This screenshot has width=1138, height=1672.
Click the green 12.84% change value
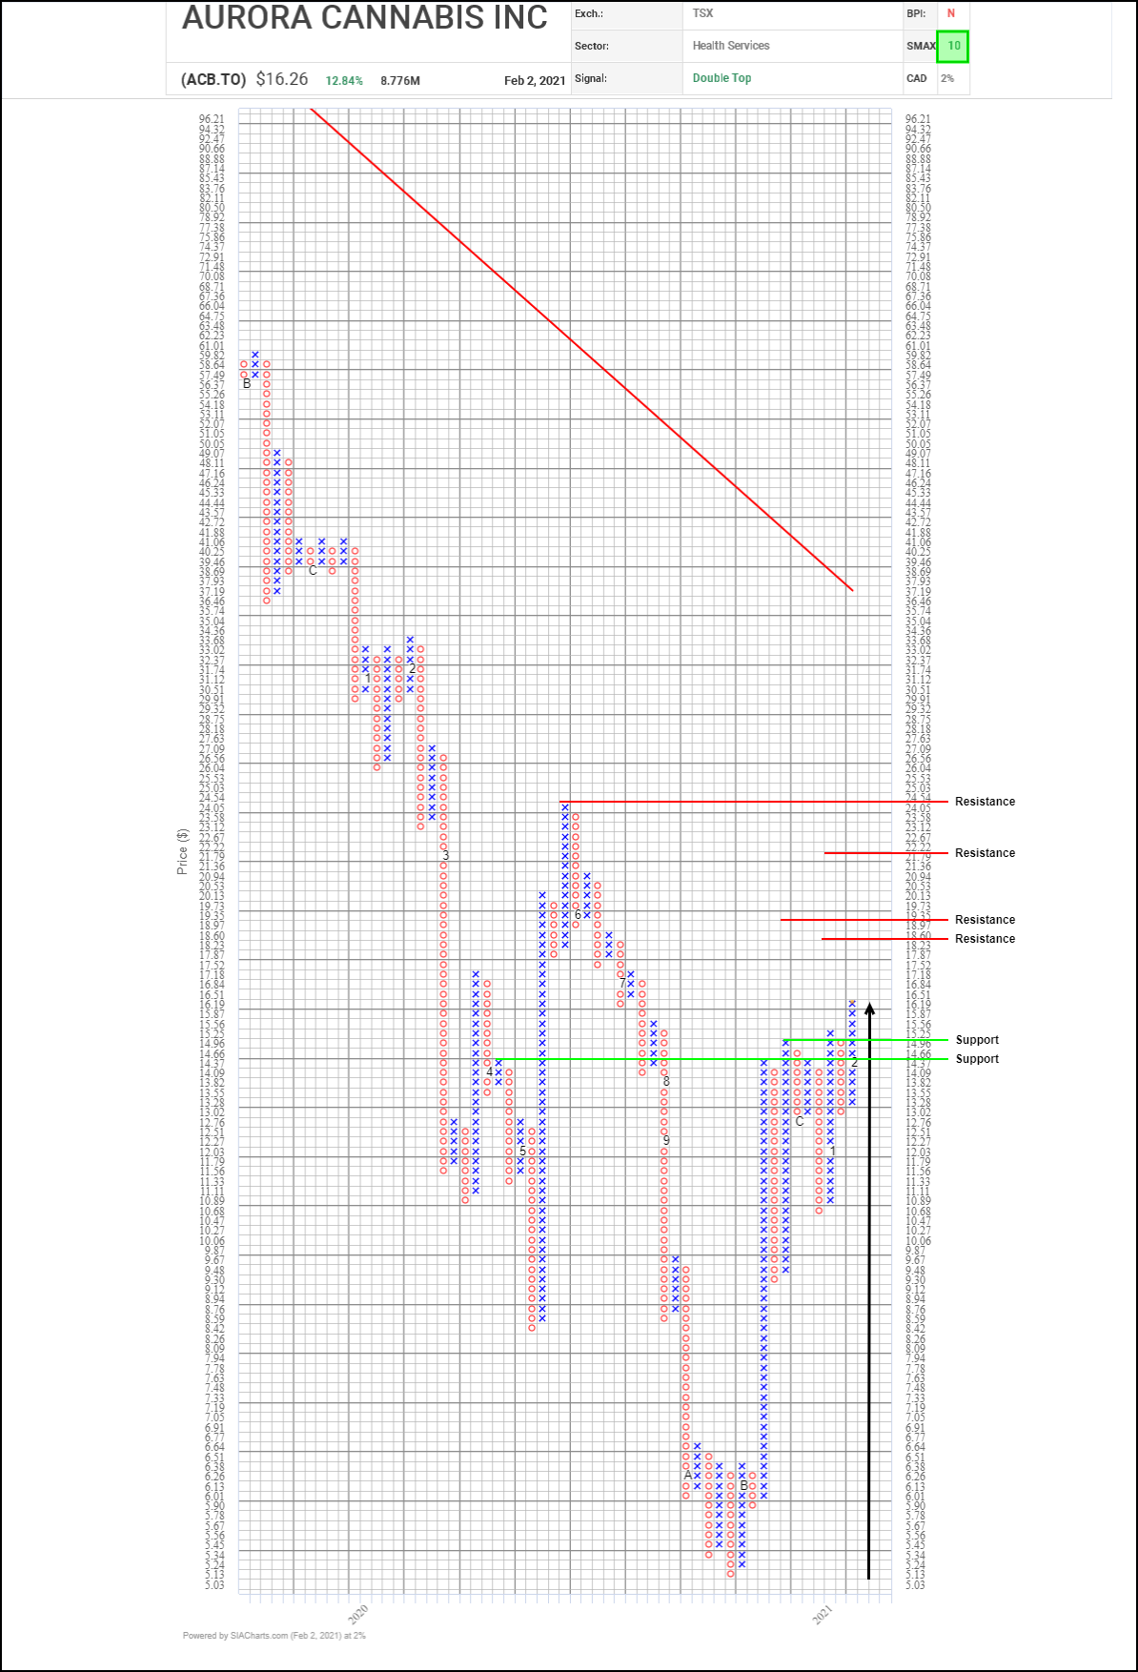[344, 81]
